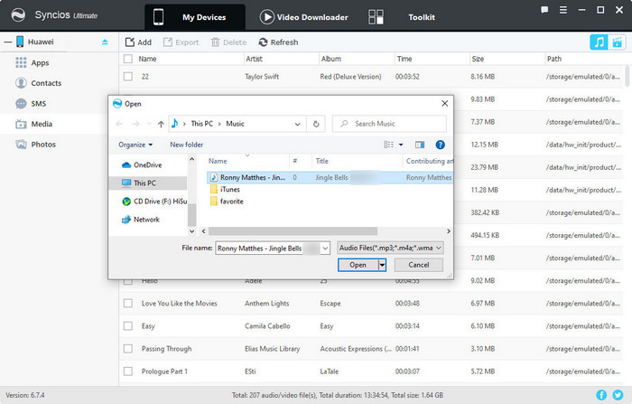Change the view layout icon
Screen dimensions: 632x404
[x=388, y=145]
